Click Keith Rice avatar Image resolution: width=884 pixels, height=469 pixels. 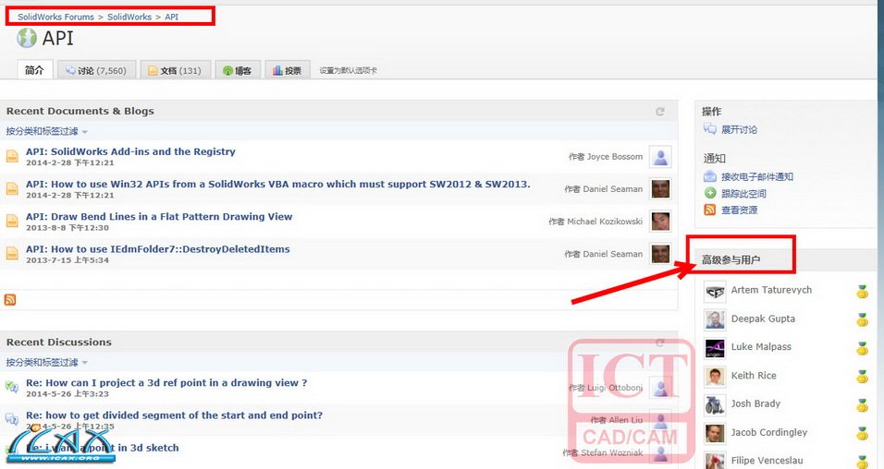click(x=715, y=377)
